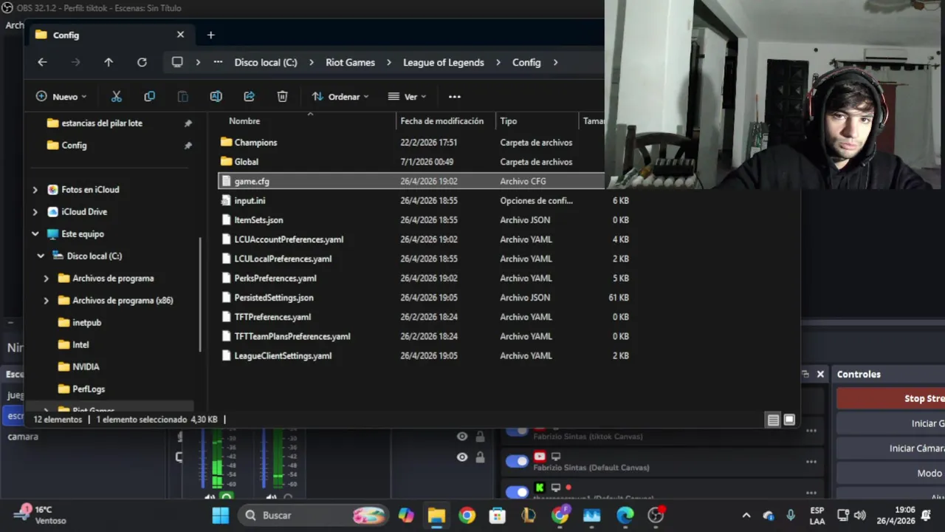Expand Archivos de programa tree node
The width and height of the screenshot is (945, 532).
pos(46,279)
